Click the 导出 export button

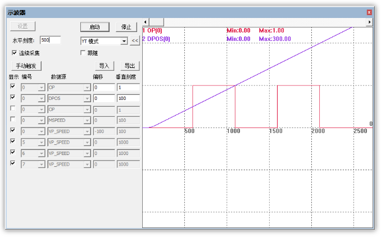pyautogui.click(x=130, y=66)
